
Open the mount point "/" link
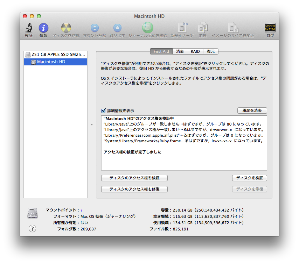coord(82,210)
